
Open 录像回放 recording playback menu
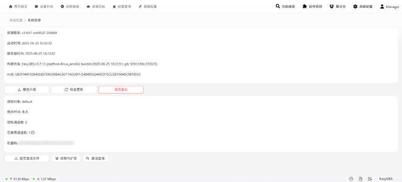(96, 6)
